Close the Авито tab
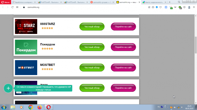Screen dimensions: 197x110 click(165, 2)
